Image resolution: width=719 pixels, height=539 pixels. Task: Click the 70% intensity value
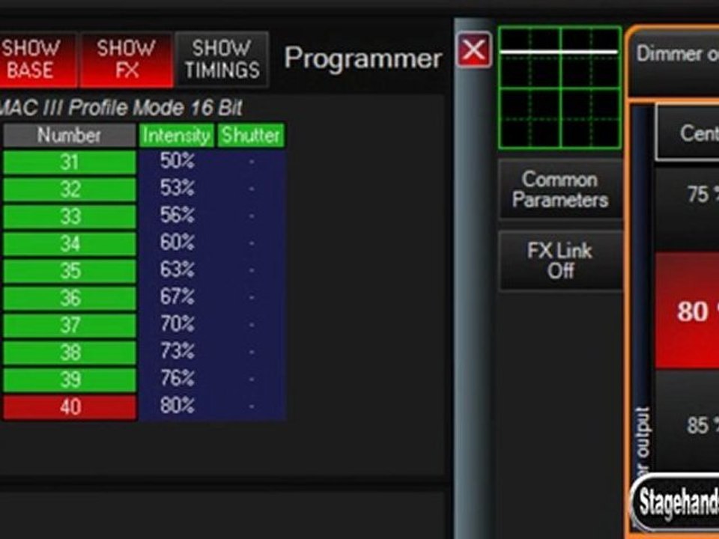178,324
